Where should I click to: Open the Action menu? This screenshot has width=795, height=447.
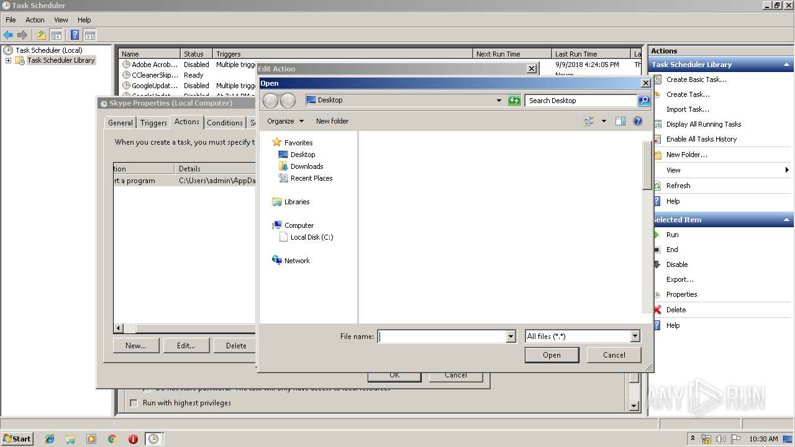[x=35, y=20]
